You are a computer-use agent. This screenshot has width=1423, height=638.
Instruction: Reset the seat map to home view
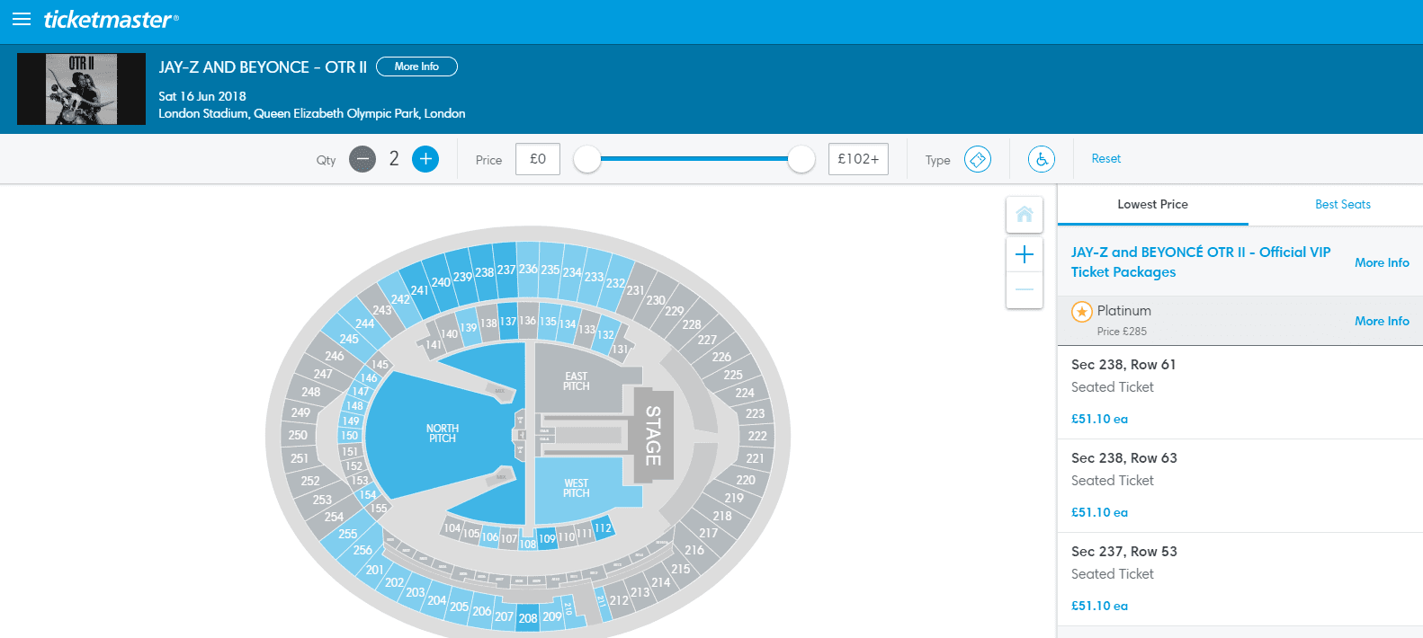pos(1025,214)
